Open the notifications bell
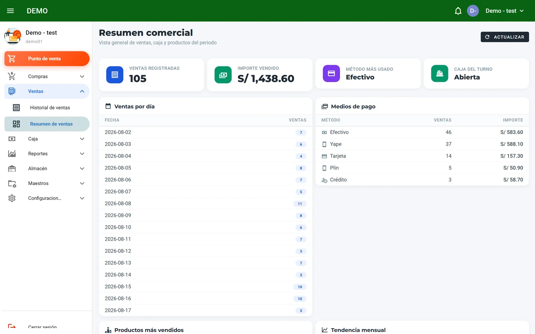The width and height of the screenshot is (535, 334). 458,11
